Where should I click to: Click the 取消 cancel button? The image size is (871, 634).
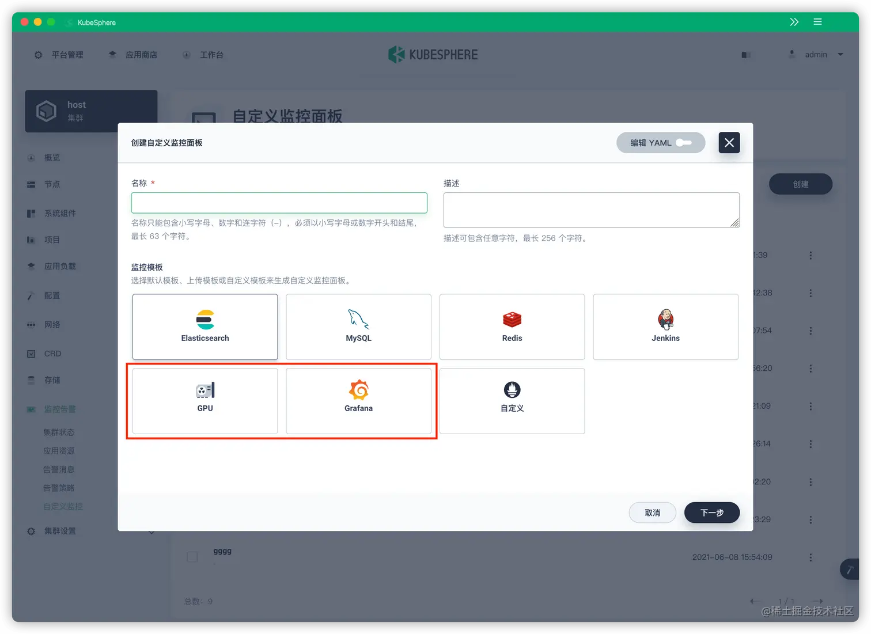(652, 512)
